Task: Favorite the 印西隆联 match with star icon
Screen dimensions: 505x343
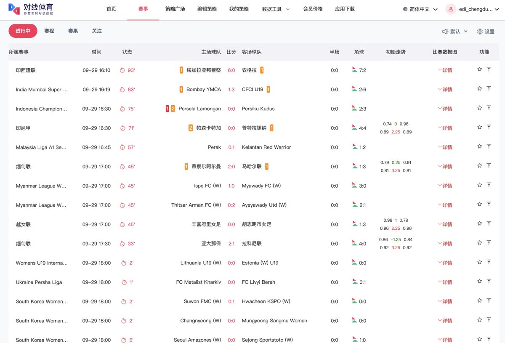Action: pyautogui.click(x=480, y=69)
